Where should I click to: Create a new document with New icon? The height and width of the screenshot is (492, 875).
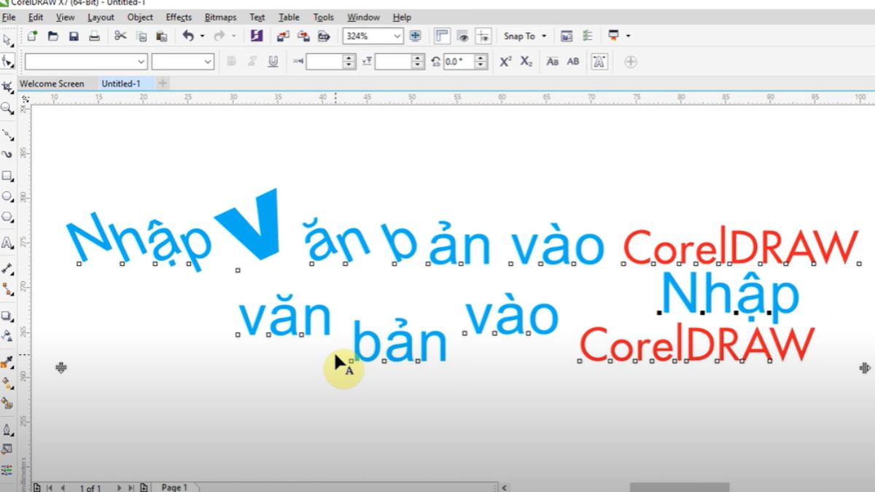coord(32,36)
